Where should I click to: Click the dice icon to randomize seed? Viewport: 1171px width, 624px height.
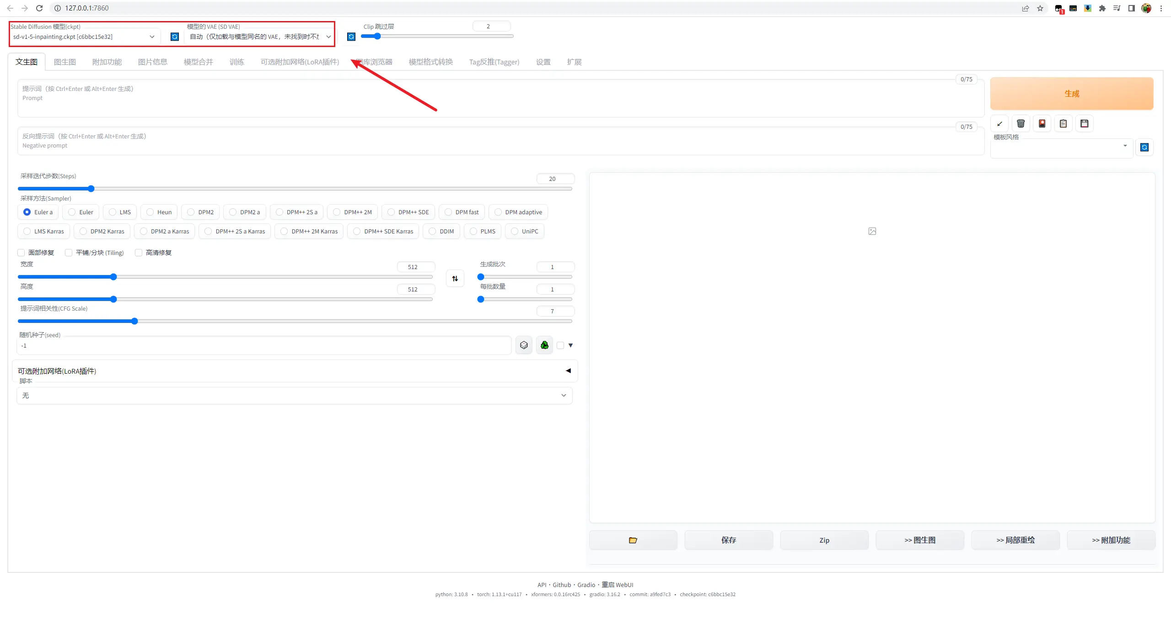(x=524, y=345)
